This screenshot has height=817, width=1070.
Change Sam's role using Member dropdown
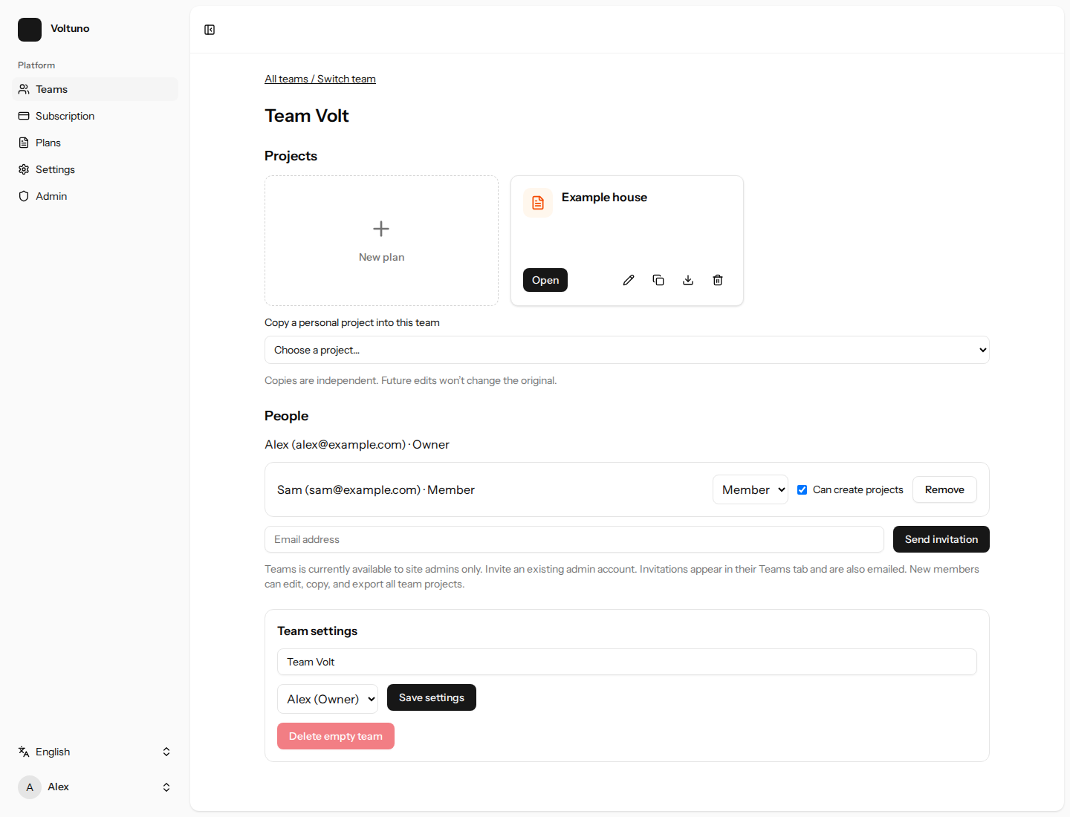click(750, 489)
